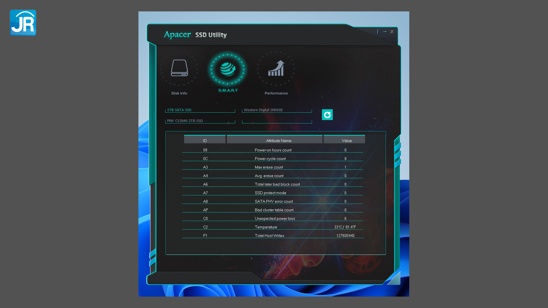This screenshot has height=308, width=548.
Task: Select the S.M.A.R.T globe icon
Action: pos(228,69)
